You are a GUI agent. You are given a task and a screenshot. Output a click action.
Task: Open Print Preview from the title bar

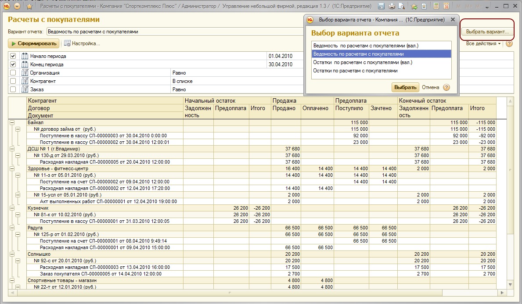tap(402, 7)
